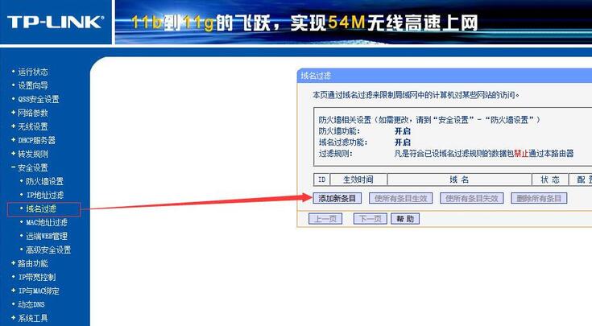Image resolution: width=592 pixels, height=326 pixels.
Task: Expand the IP与MAC绑定 menu
Action: 39,291
